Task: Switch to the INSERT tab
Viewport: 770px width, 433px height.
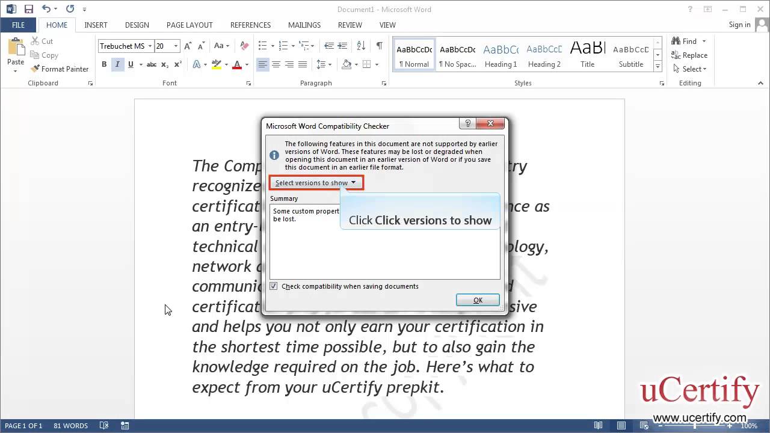Action: pos(96,25)
